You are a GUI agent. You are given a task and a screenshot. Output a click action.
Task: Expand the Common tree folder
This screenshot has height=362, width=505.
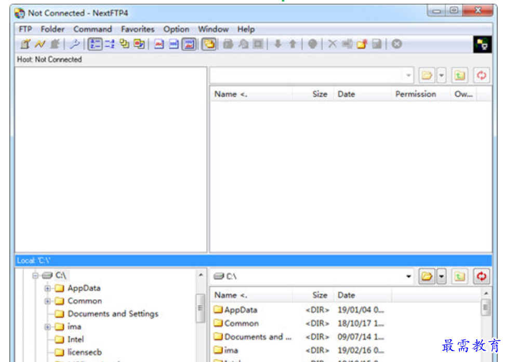(x=48, y=301)
